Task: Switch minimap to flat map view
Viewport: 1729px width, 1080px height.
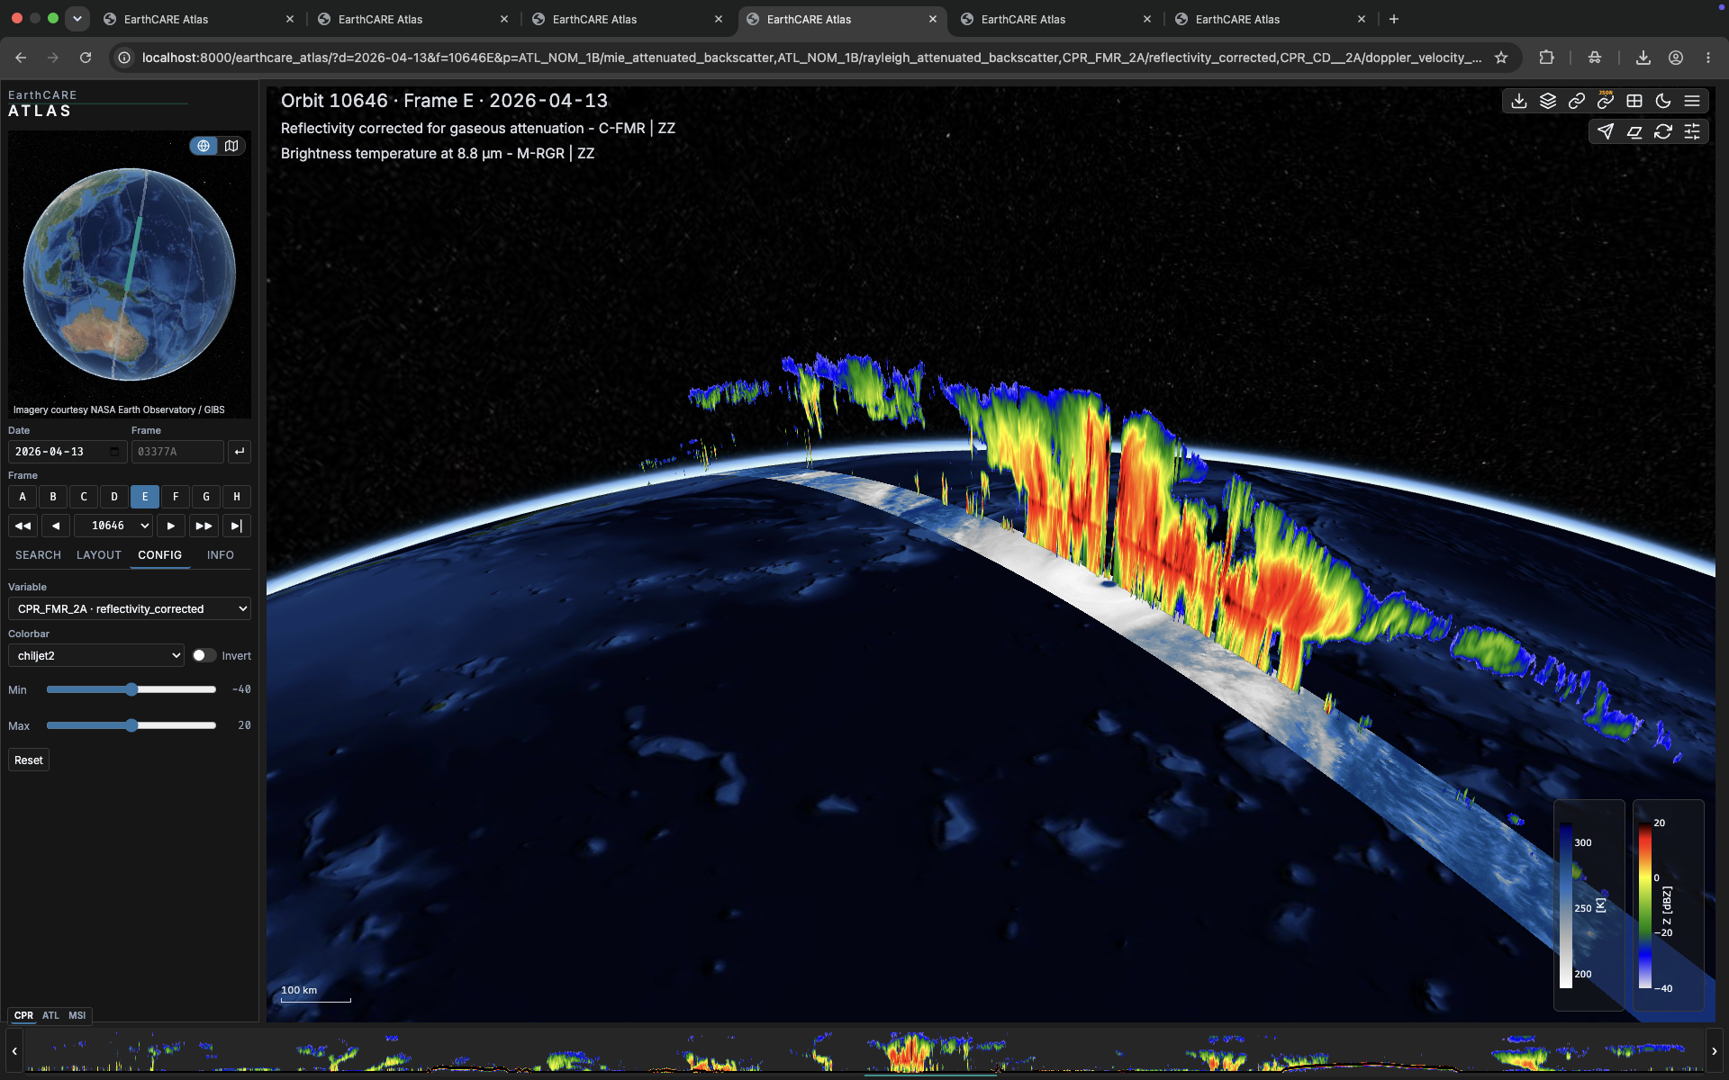Action: tap(231, 146)
